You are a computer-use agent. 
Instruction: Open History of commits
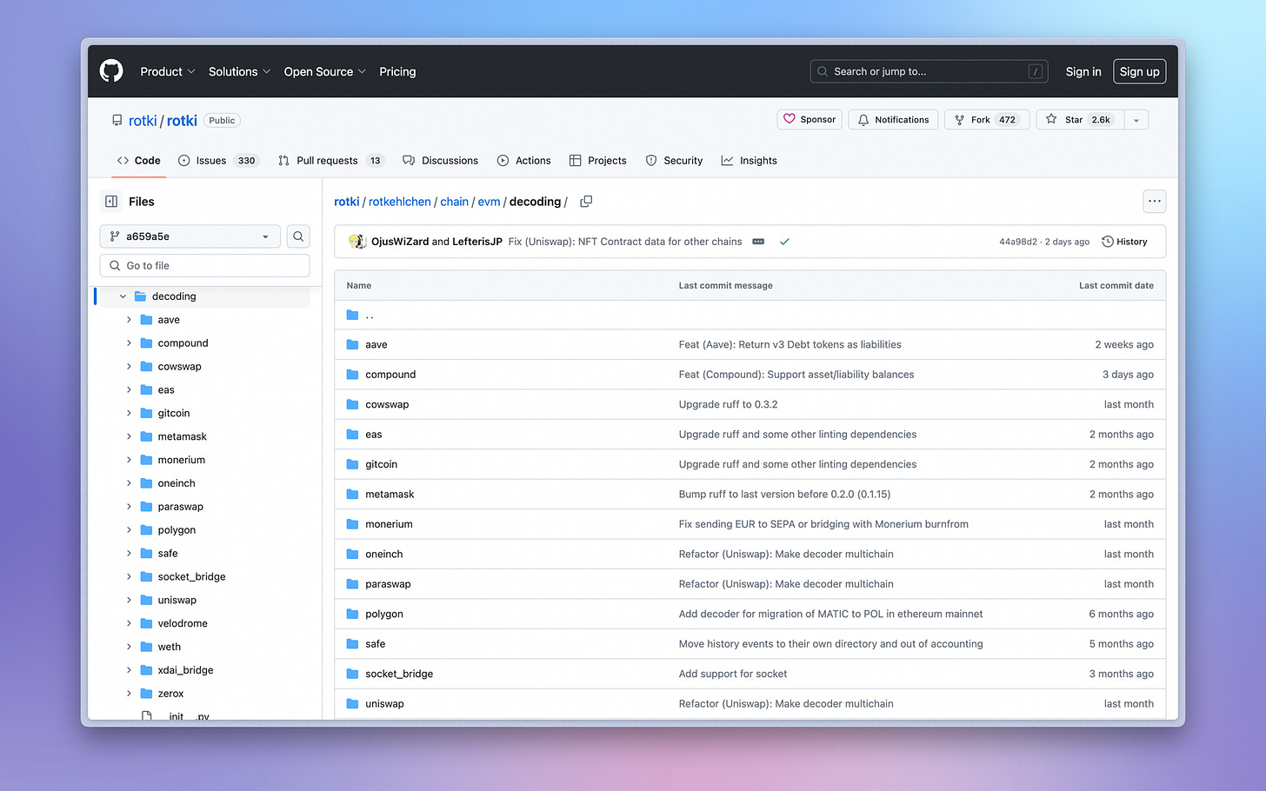click(x=1124, y=242)
